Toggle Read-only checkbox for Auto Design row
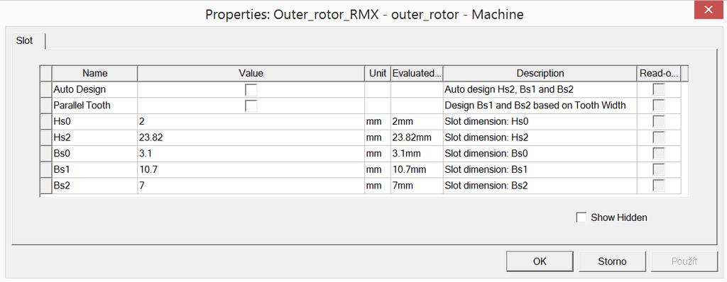 pos(658,90)
